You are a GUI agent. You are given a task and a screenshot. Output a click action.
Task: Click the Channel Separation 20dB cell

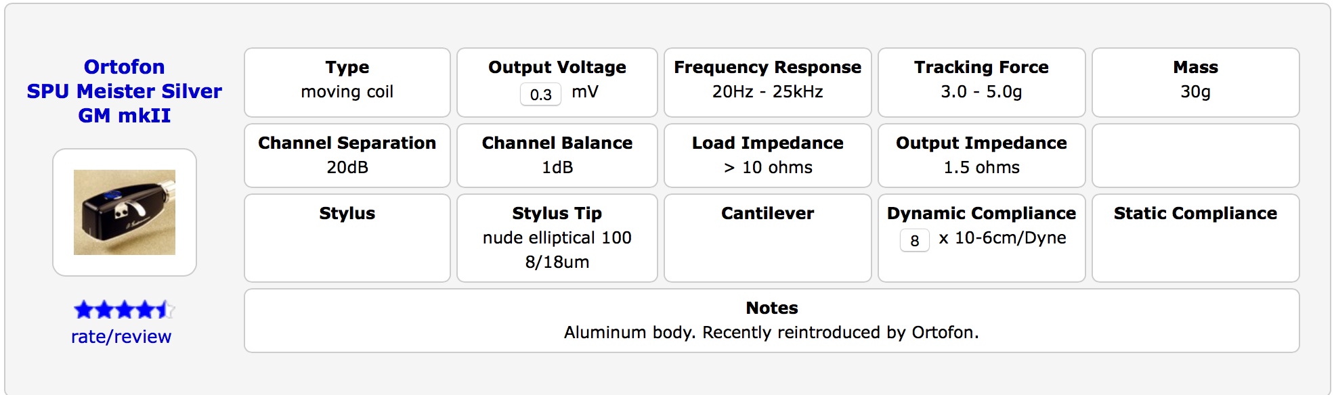(x=347, y=156)
